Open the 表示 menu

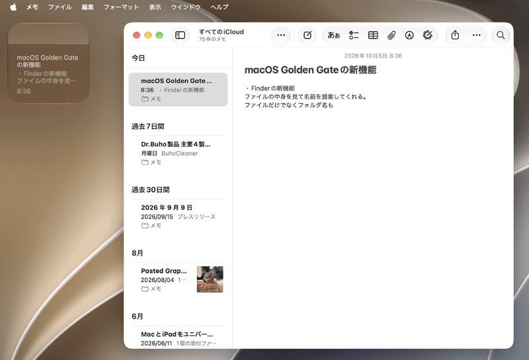pyautogui.click(x=155, y=7)
